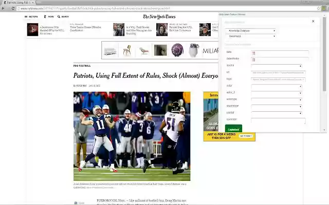Click the Search magnifier icon
Viewport: 329px width, 205px height.
tap(59, 16)
